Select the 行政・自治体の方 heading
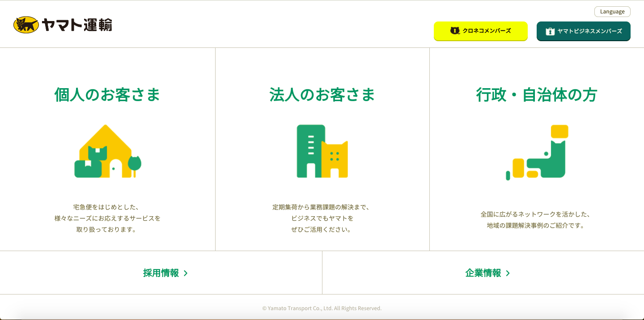Screen dimensions: 644x320 (537, 95)
